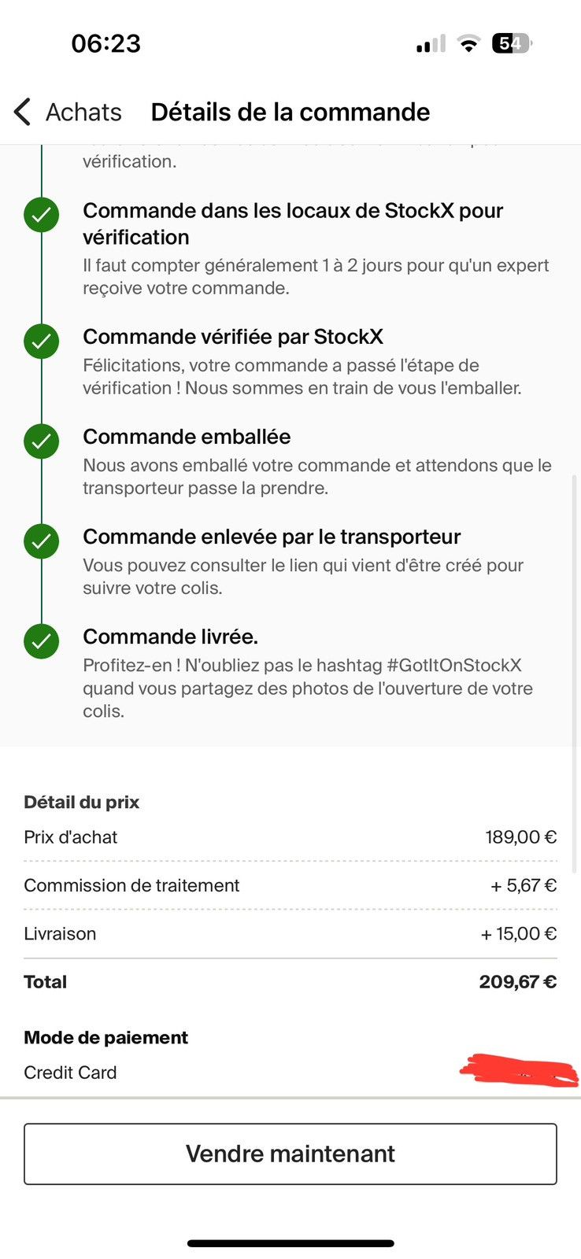
Task: Tap the cellular signal bars
Action: [431, 44]
